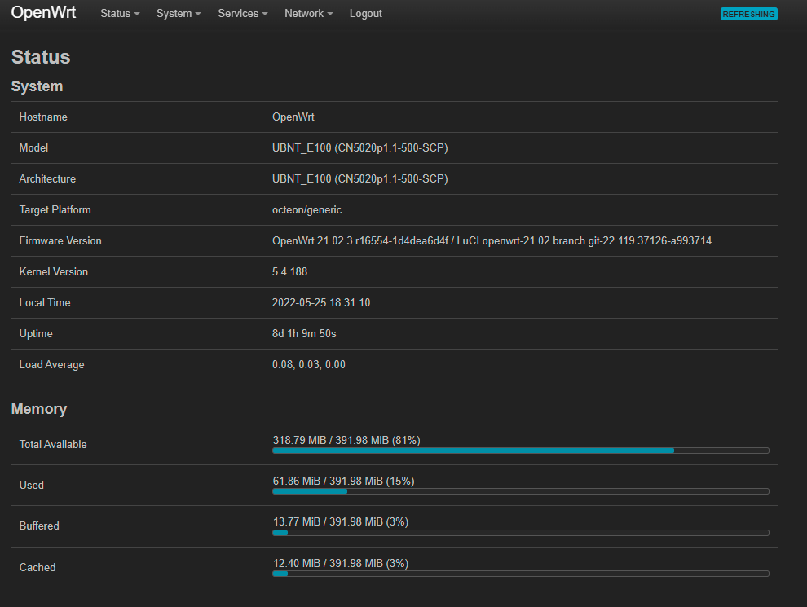Toggle the REFRESHING auto-refresh badge

pyautogui.click(x=748, y=14)
